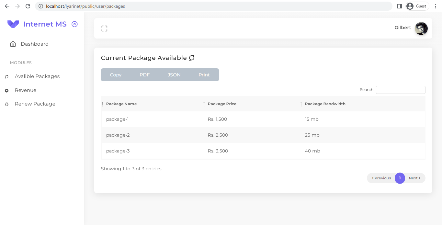Open the browser options three-dot menu
Screen dimensions: 442x225
436,6
